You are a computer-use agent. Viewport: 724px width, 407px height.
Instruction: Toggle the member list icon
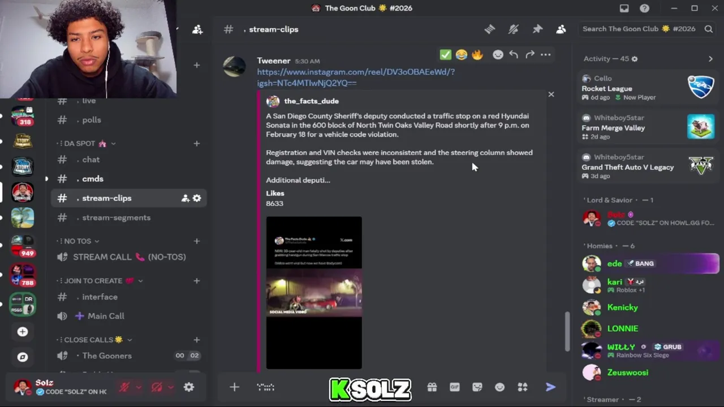561,29
